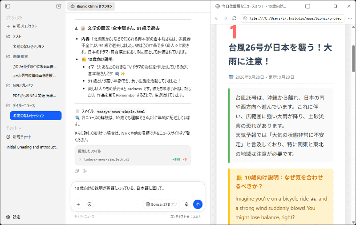Expand the todays-news-simple.html edited file row
Viewport: 356px width, 225px height.
[x=133, y=160]
